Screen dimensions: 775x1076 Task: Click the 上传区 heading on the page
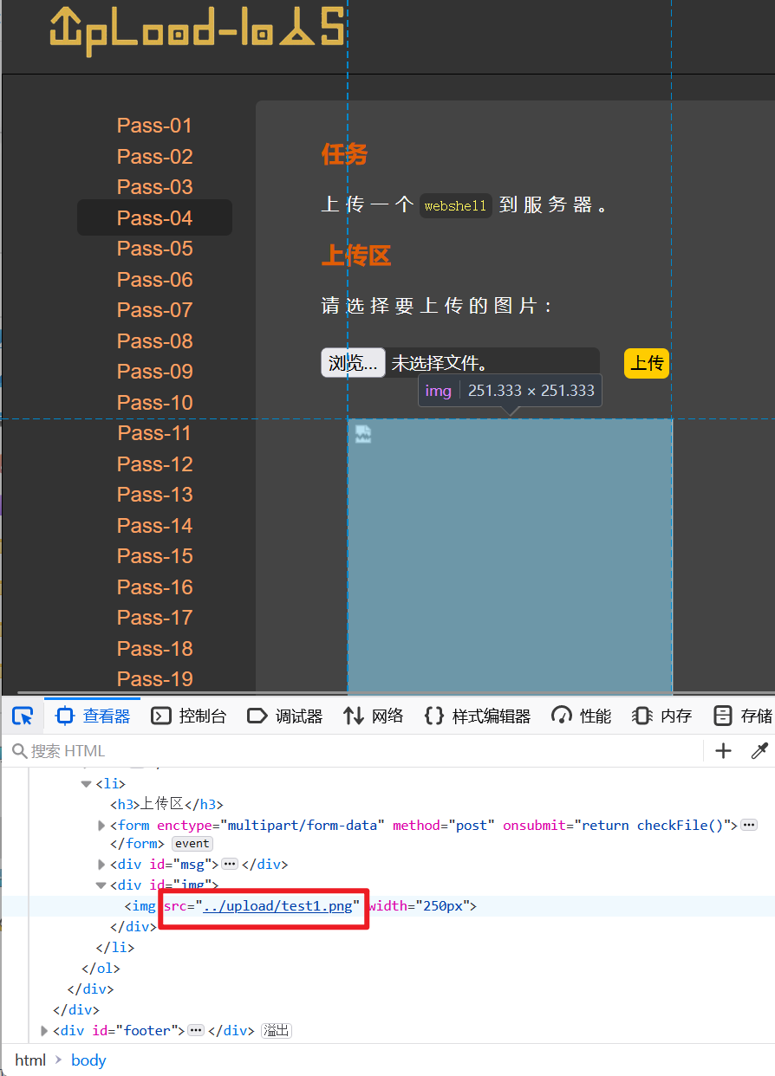tap(356, 256)
